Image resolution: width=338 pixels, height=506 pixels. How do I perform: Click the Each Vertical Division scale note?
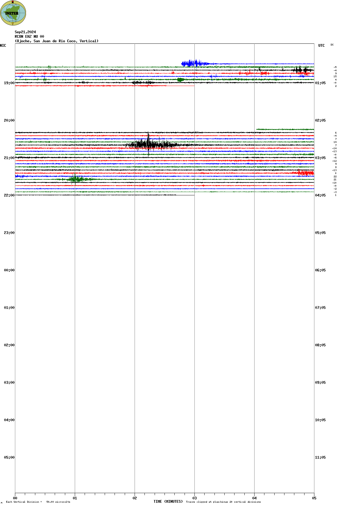click(x=38, y=502)
